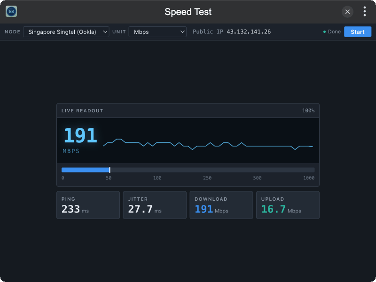Image resolution: width=376 pixels, height=282 pixels.
Task: Click the 50 scale mark
Action: [x=109, y=178]
